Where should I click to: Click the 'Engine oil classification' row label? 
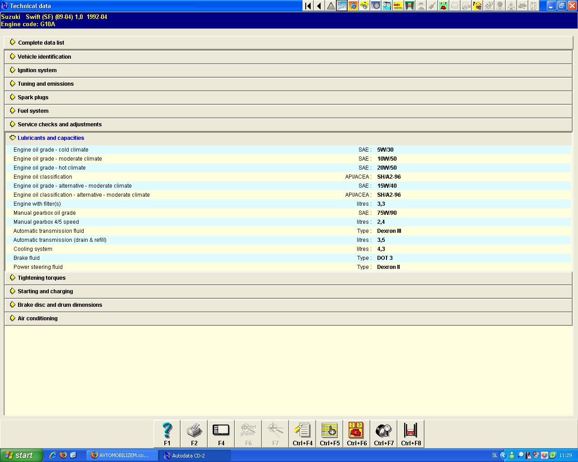43,177
